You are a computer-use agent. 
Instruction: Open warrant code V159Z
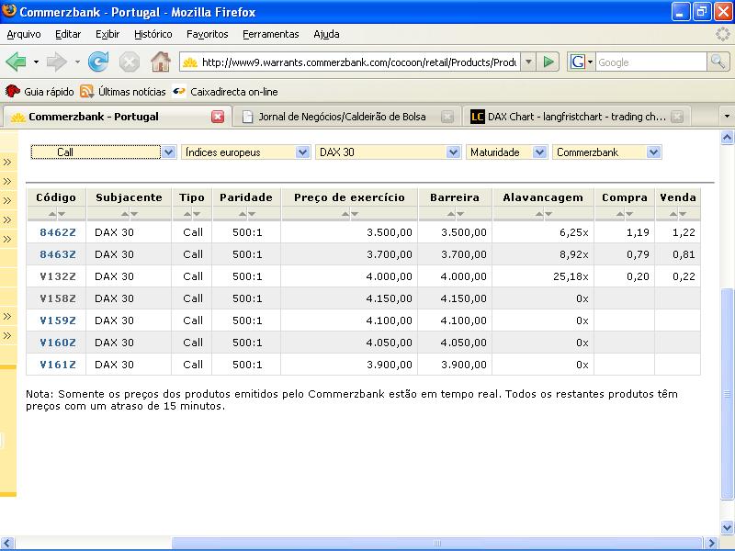(x=58, y=320)
